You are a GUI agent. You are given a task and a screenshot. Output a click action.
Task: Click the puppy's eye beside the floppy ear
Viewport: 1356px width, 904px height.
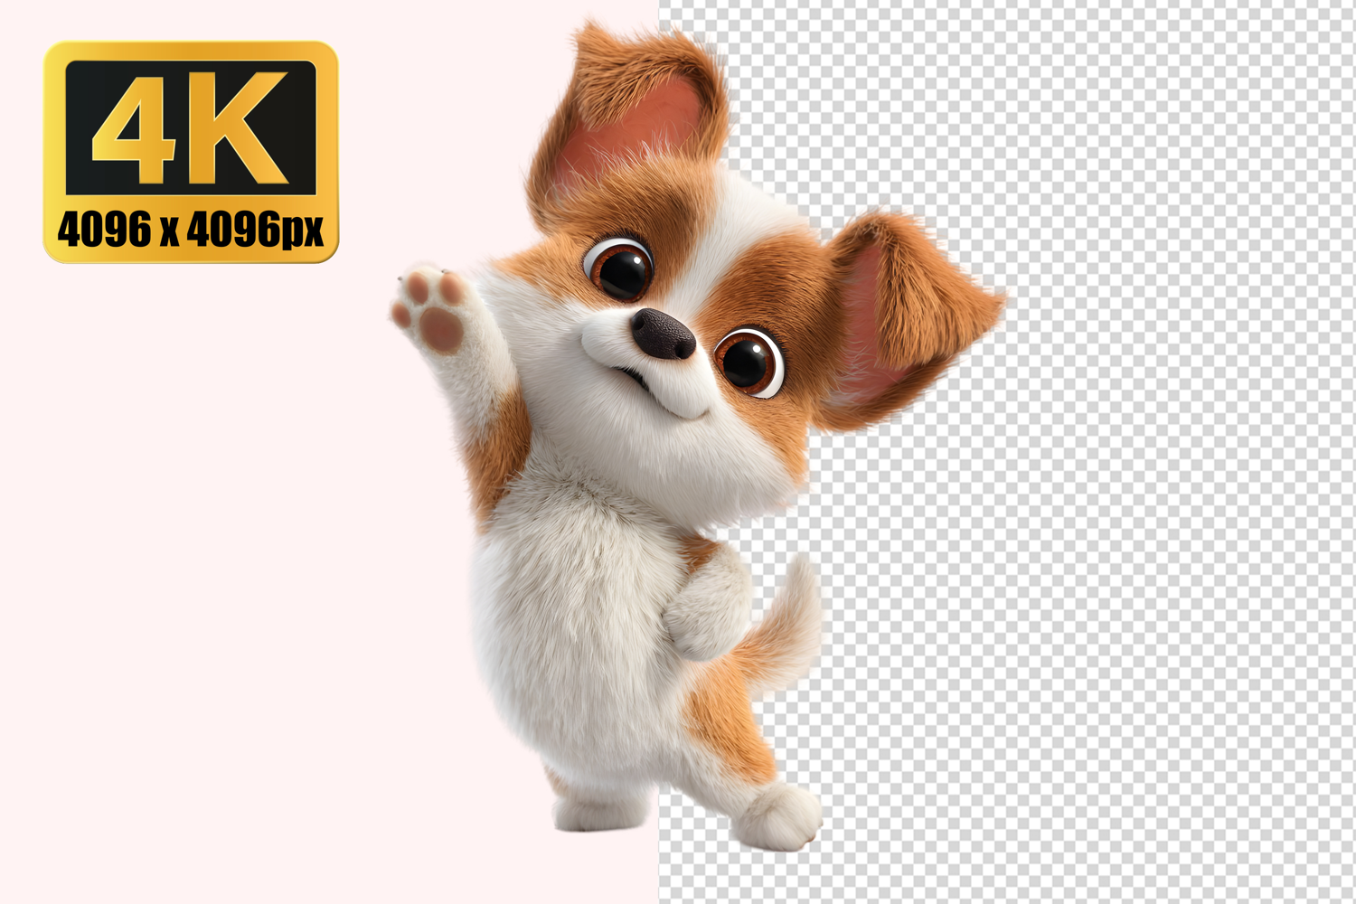[x=749, y=361]
